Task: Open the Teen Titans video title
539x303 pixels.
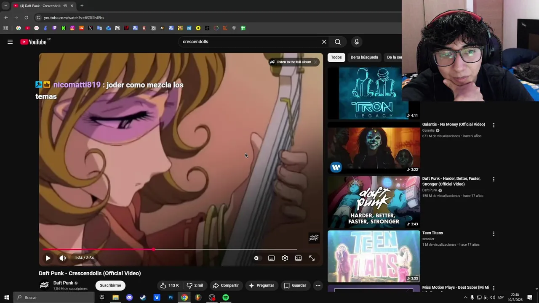Action: click(432, 233)
